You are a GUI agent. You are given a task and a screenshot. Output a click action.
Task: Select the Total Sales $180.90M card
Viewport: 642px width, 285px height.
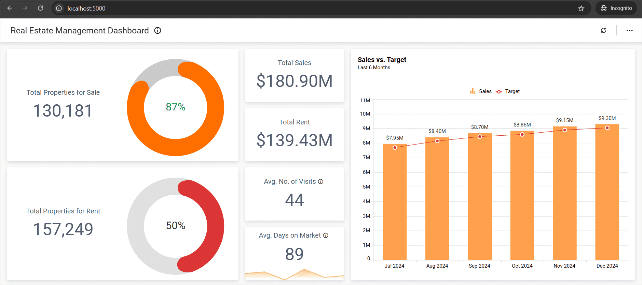(x=294, y=75)
